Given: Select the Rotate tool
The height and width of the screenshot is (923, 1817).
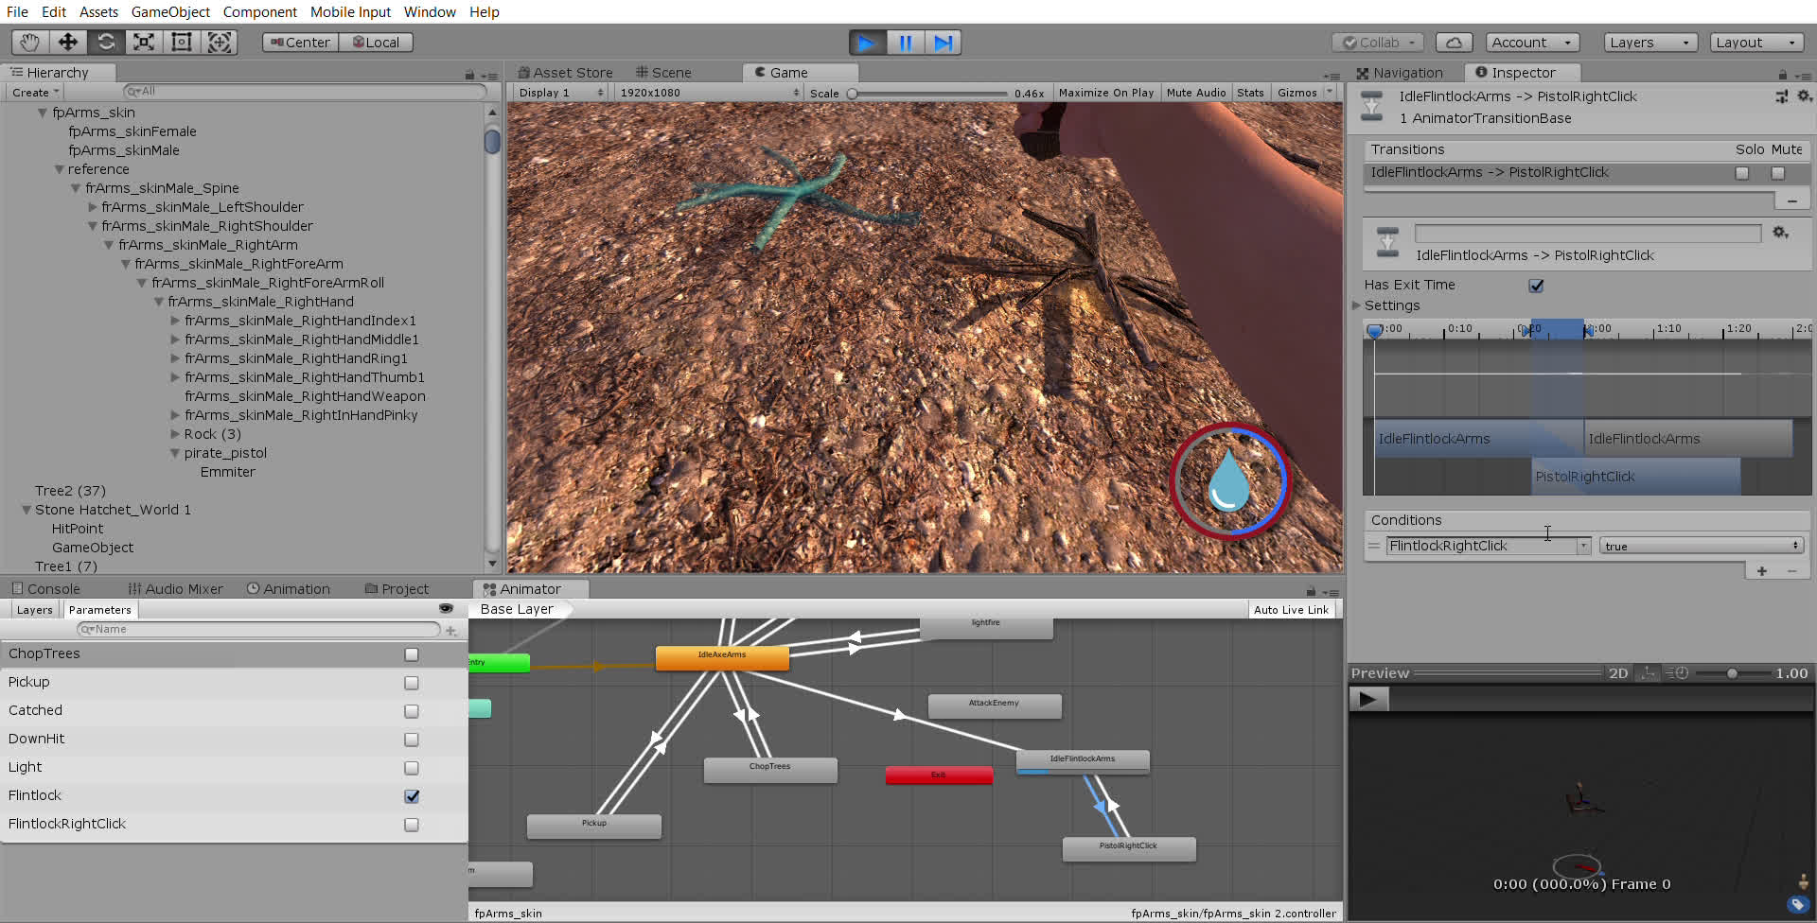Looking at the screenshot, I should click(x=106, y=43).
